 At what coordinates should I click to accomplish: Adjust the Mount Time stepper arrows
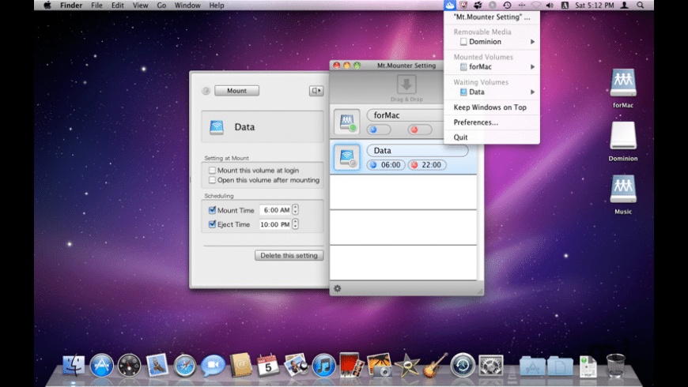click(295, 210)
